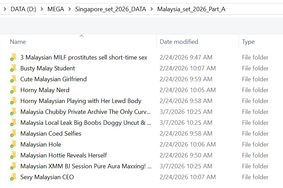Click date of Busty Malay Student row
The image size is (283, 188).
188,68
